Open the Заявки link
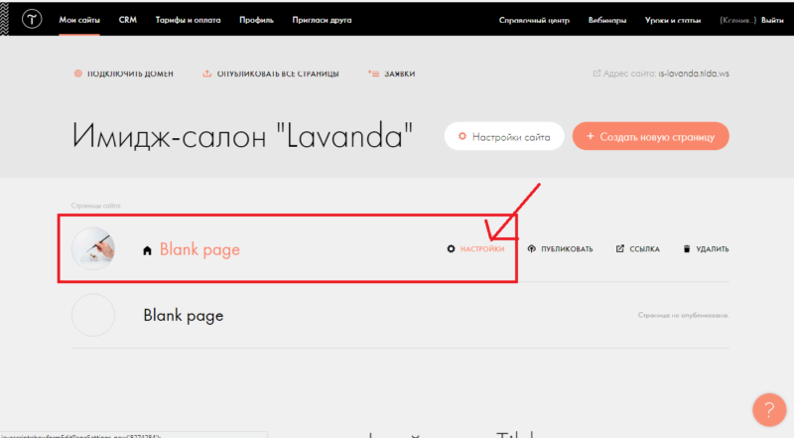The height and width of the screenshot is (438, 794). click(400, 73)
